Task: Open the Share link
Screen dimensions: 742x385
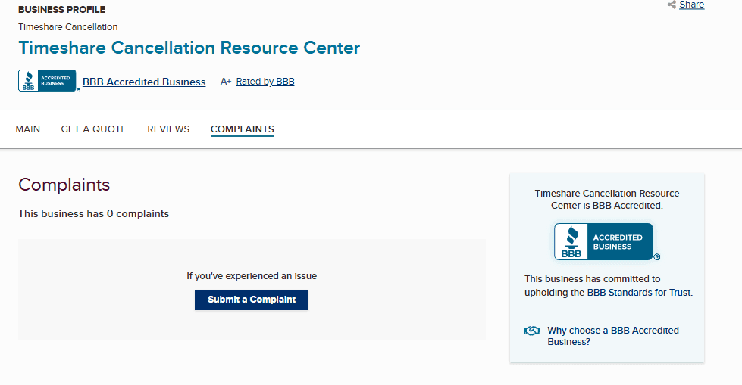Action: [691, 5]
